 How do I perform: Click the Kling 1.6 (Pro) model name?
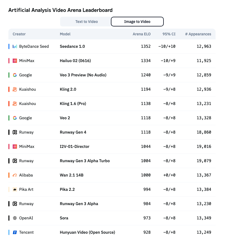pyautogui.click(x=73, y=104)
